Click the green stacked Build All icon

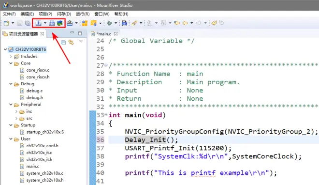(59, 23)
